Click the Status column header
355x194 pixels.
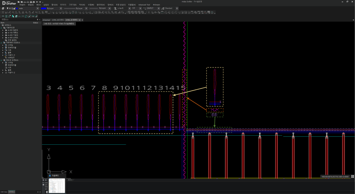36,23
